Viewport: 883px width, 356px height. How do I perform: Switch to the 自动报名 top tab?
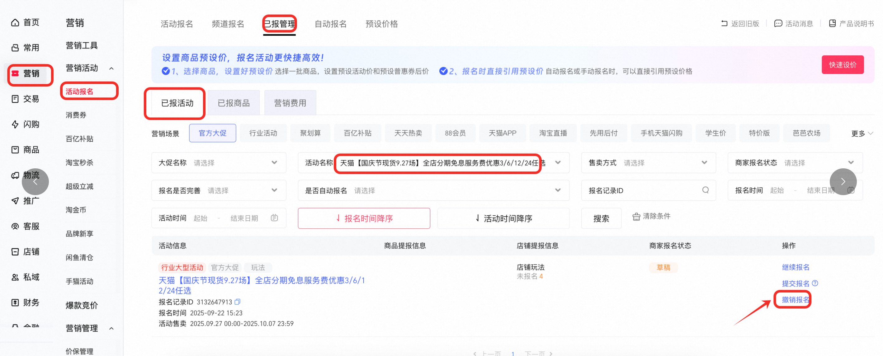click(x=330, y=24)
